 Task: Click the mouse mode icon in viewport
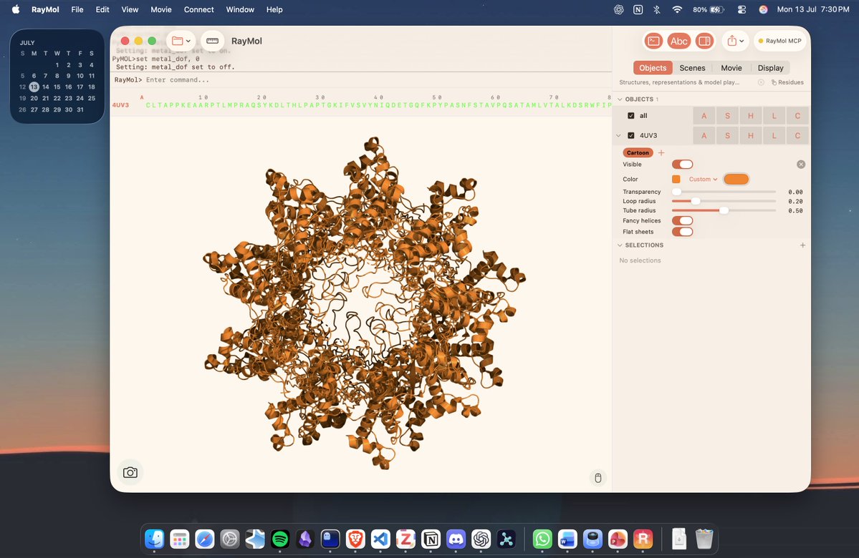click(598, 478)
